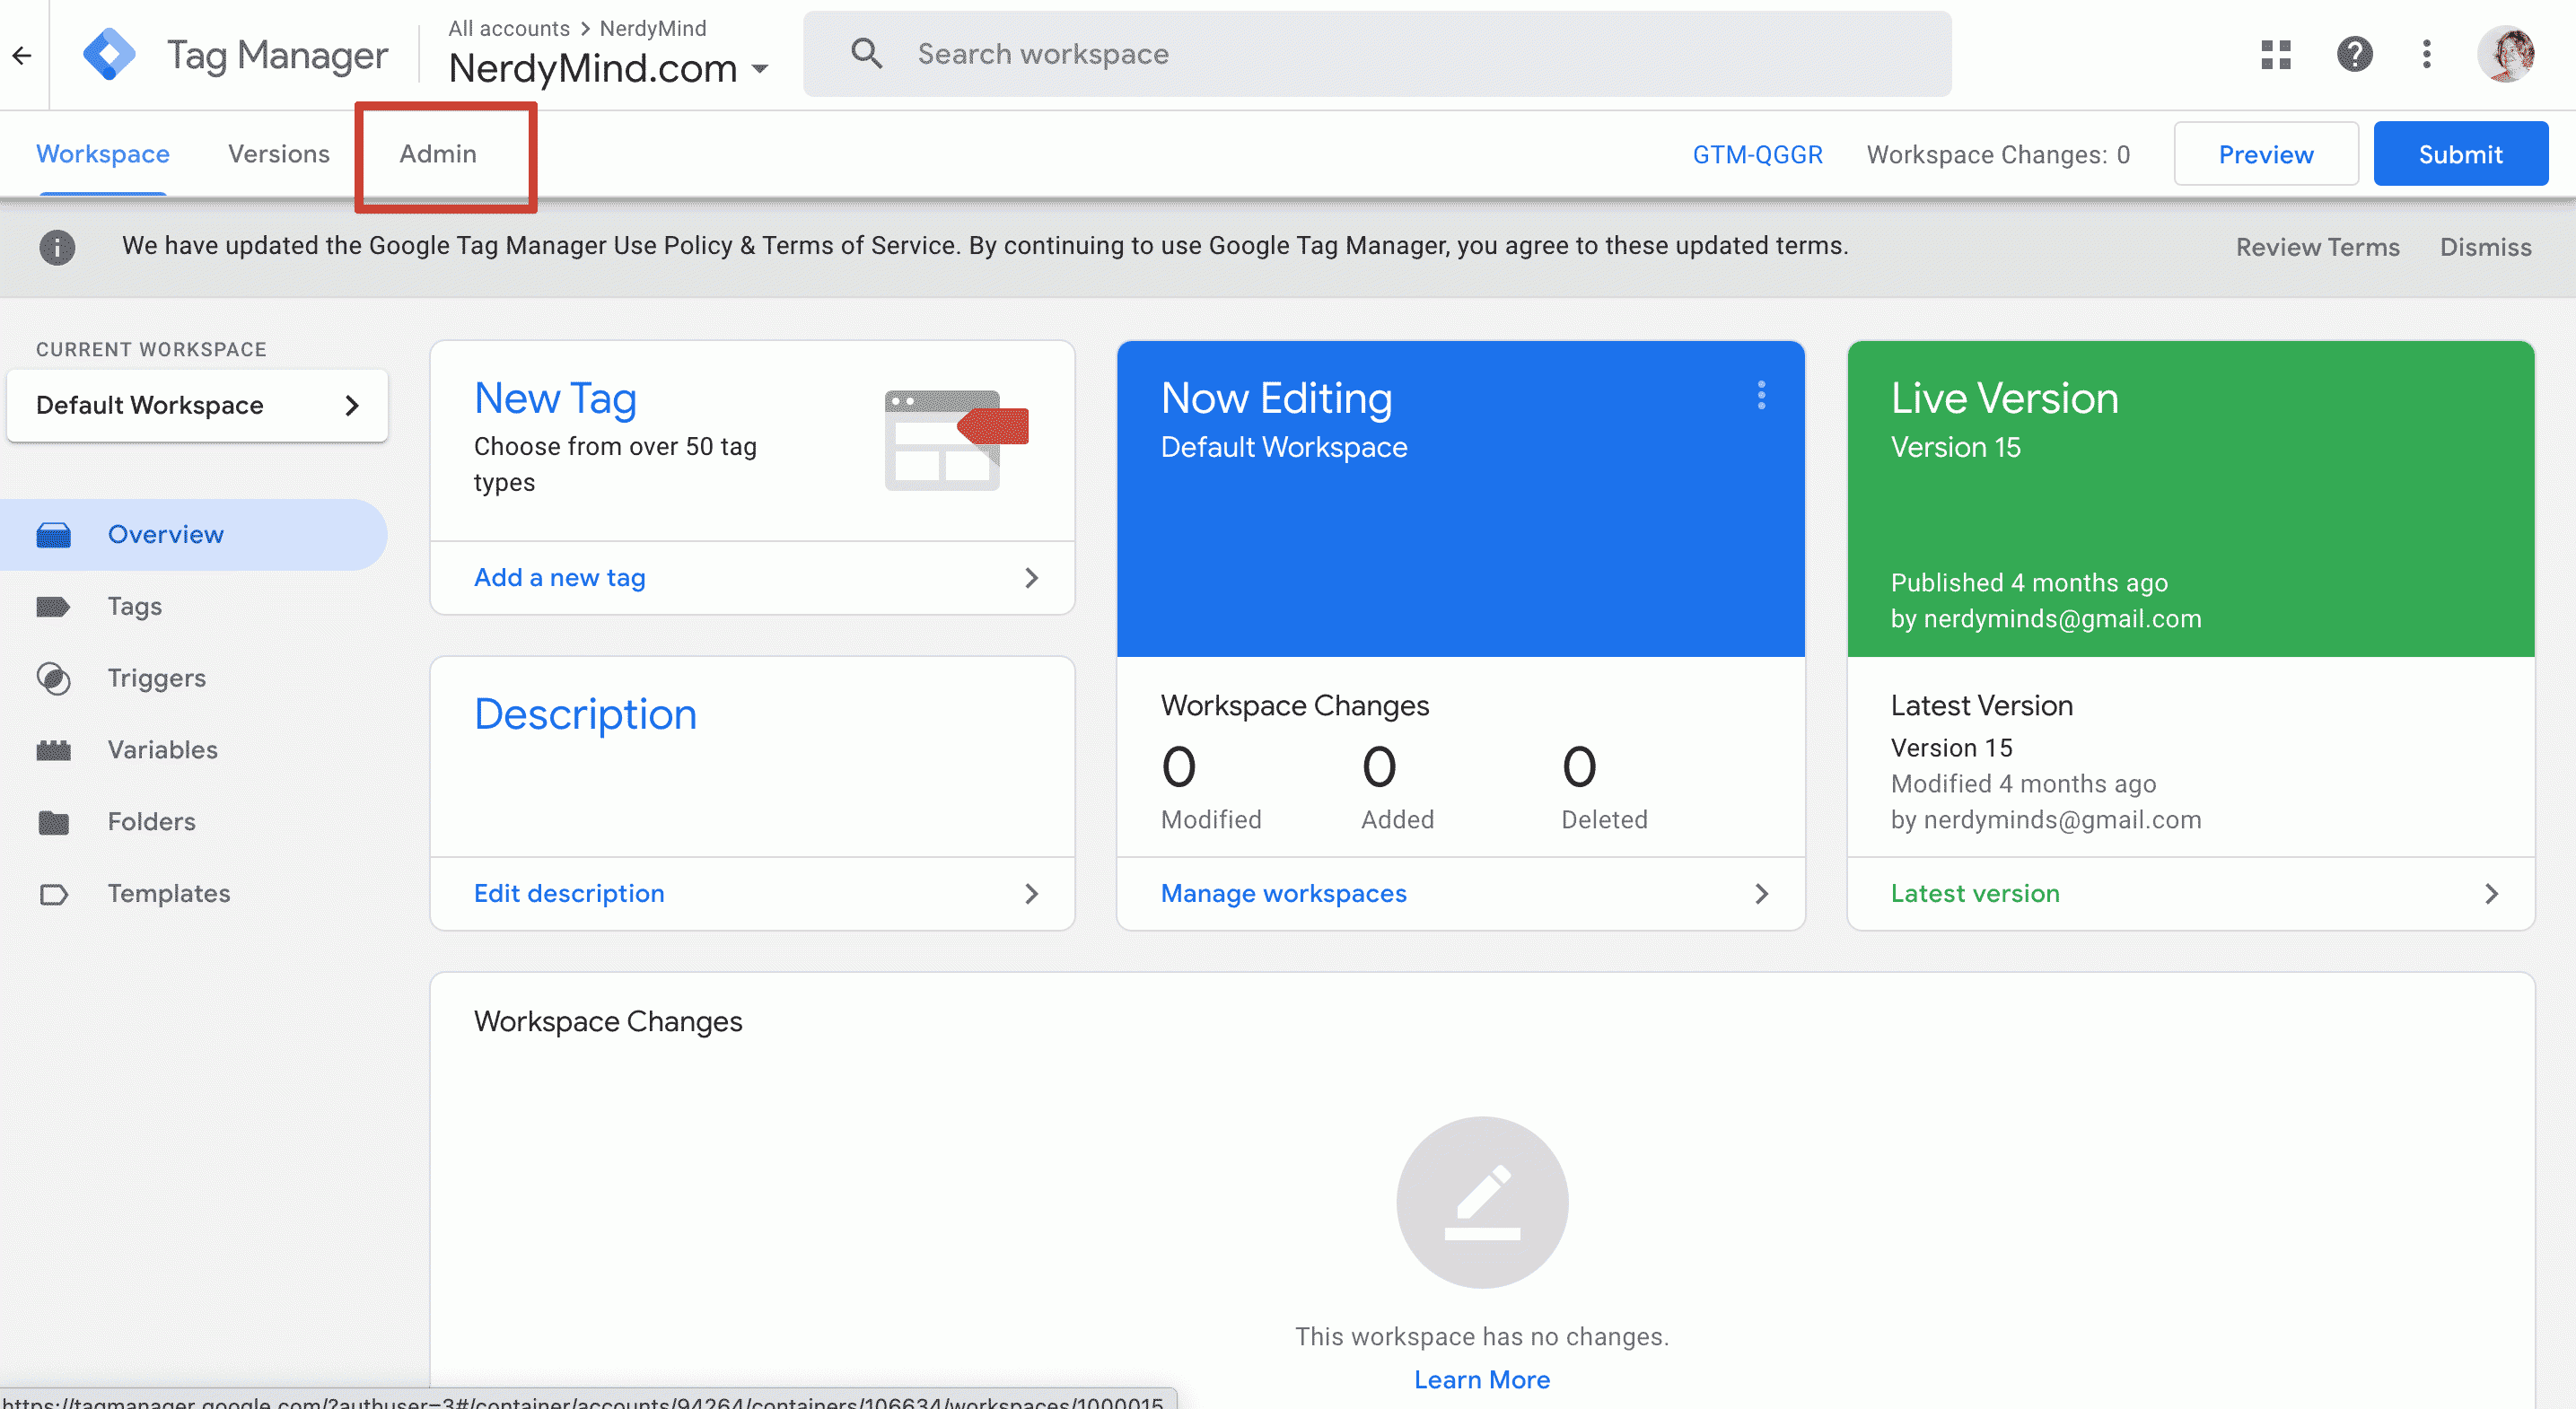
Task: Switch to the Versions tab
Action: point(277,153)
